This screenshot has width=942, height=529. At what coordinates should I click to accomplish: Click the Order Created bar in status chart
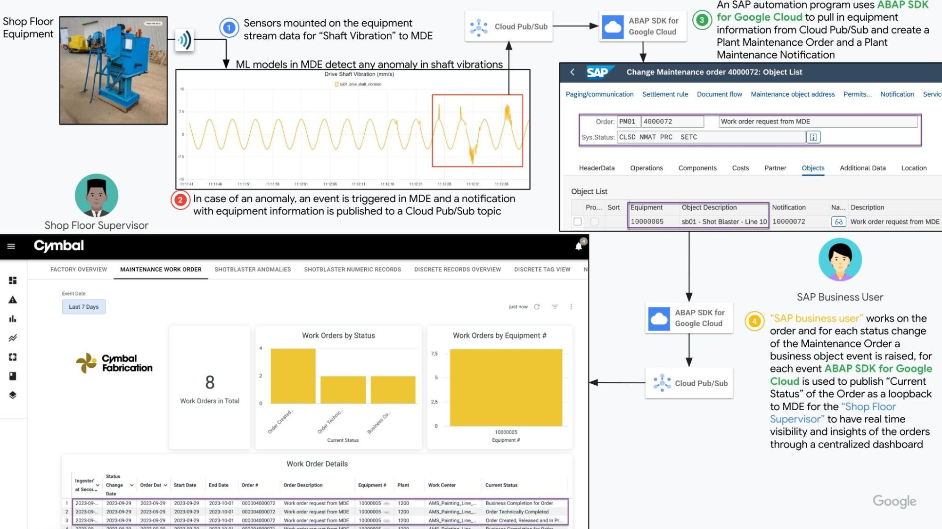(293, 376)
